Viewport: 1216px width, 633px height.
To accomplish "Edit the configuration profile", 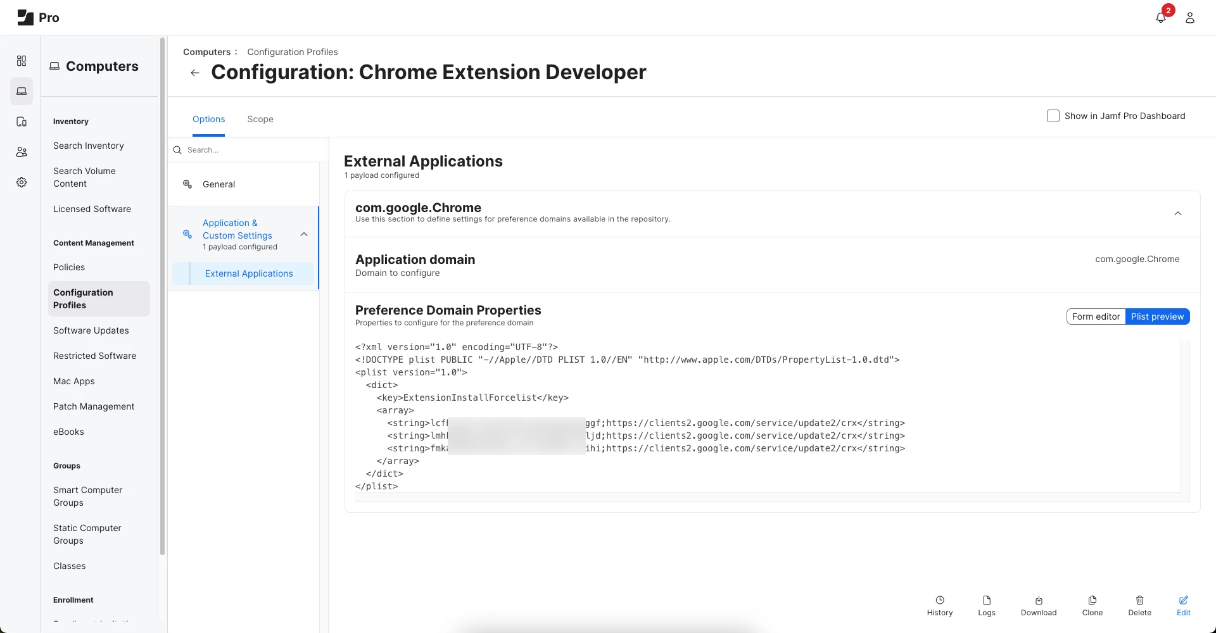I will point(1184,606).
